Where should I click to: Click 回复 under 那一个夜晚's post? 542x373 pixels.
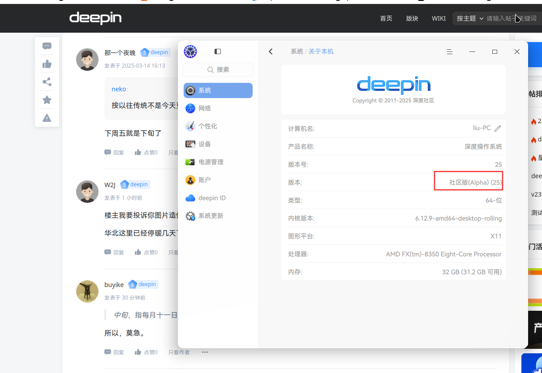click(114, 152)
